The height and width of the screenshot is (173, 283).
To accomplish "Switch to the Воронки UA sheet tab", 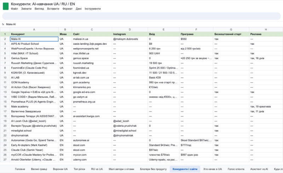I will point(60,169).
